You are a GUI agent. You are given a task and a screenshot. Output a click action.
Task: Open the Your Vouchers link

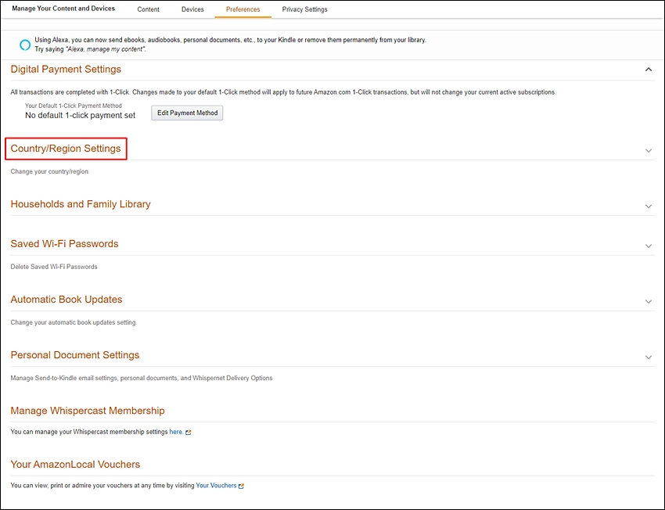pos(216,486)
